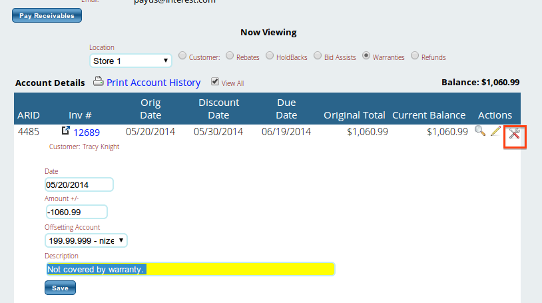Click the Amount +/- input field
The width and height of the screenshot is (542, 303).
click(76, 212)
